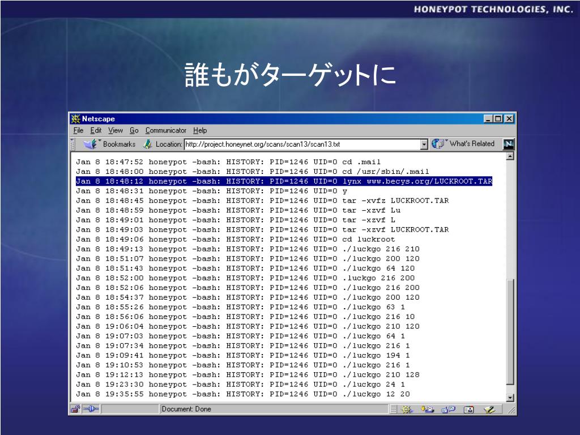The height and width of the screenshot is (435, 580).
Task: Open the Help menu
Action: pyautogui.click(x=200, y=131)
